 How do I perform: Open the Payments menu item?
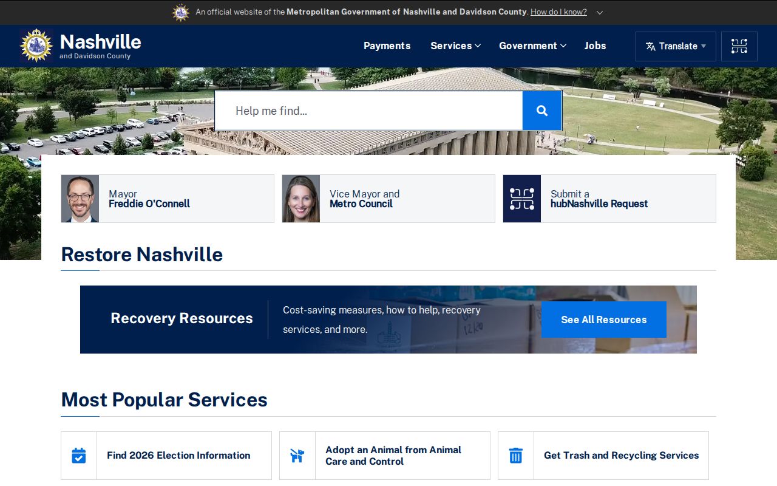point(387,46)
